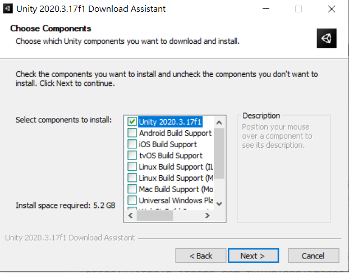Select the Unity 2020.3.17f1 list label

[170, 122]
